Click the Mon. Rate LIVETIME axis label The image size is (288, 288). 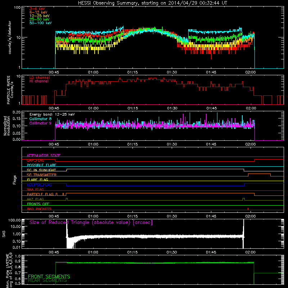(9, 271)
